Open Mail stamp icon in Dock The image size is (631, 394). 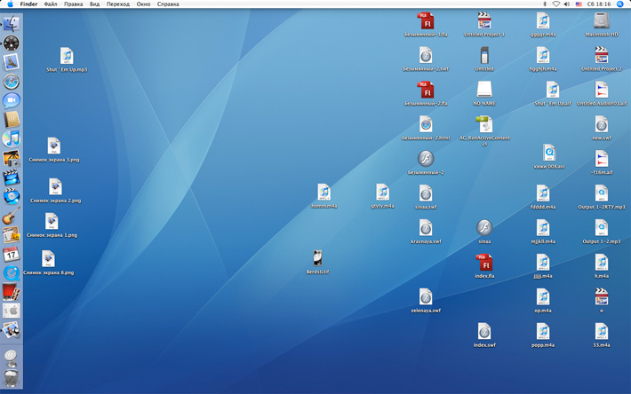12,62
